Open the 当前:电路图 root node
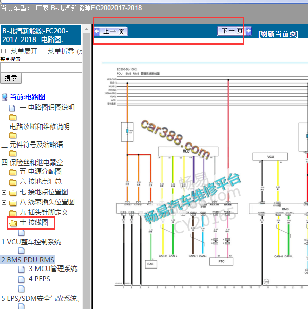Image resolution: width=308 pixels, height=309 pixels. click(27, 97)
